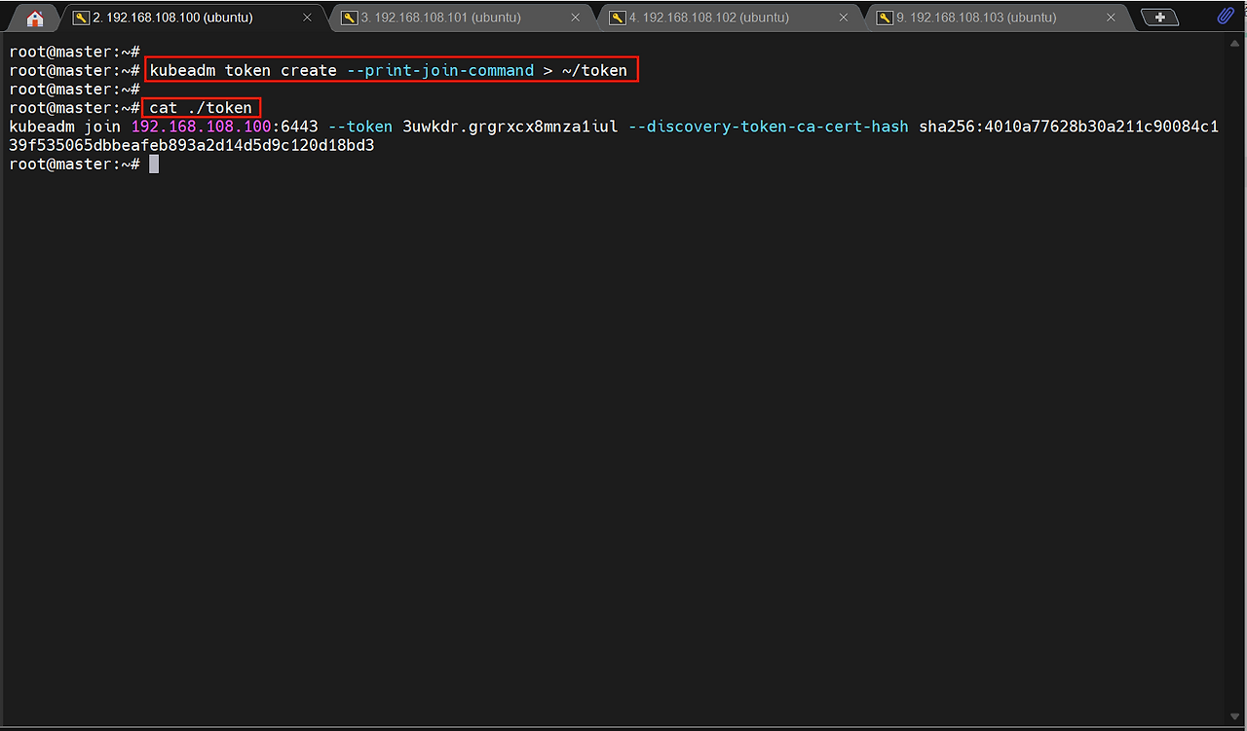Click key icon on 192.168.108.103 tab
The image size is (1247, 731).
click(885, 18)
